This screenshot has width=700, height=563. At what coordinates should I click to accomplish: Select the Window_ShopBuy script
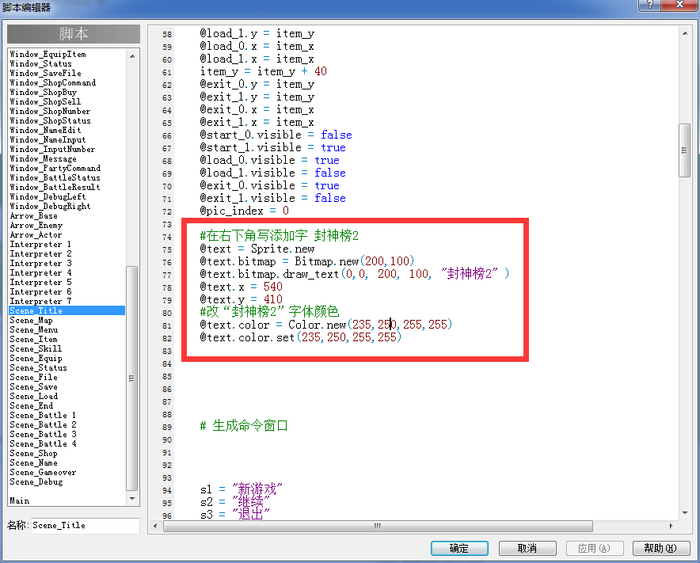point(67,93)
